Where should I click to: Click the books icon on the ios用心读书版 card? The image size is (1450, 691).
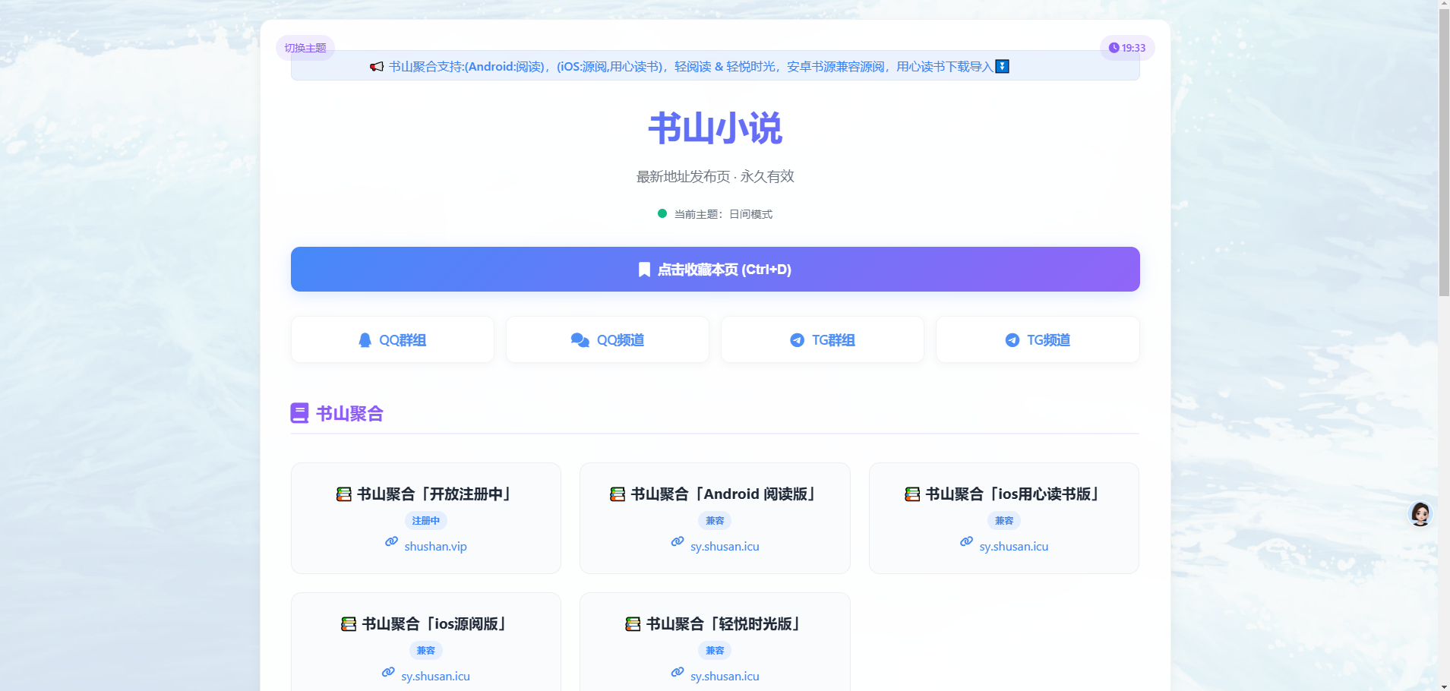(912, 494)
